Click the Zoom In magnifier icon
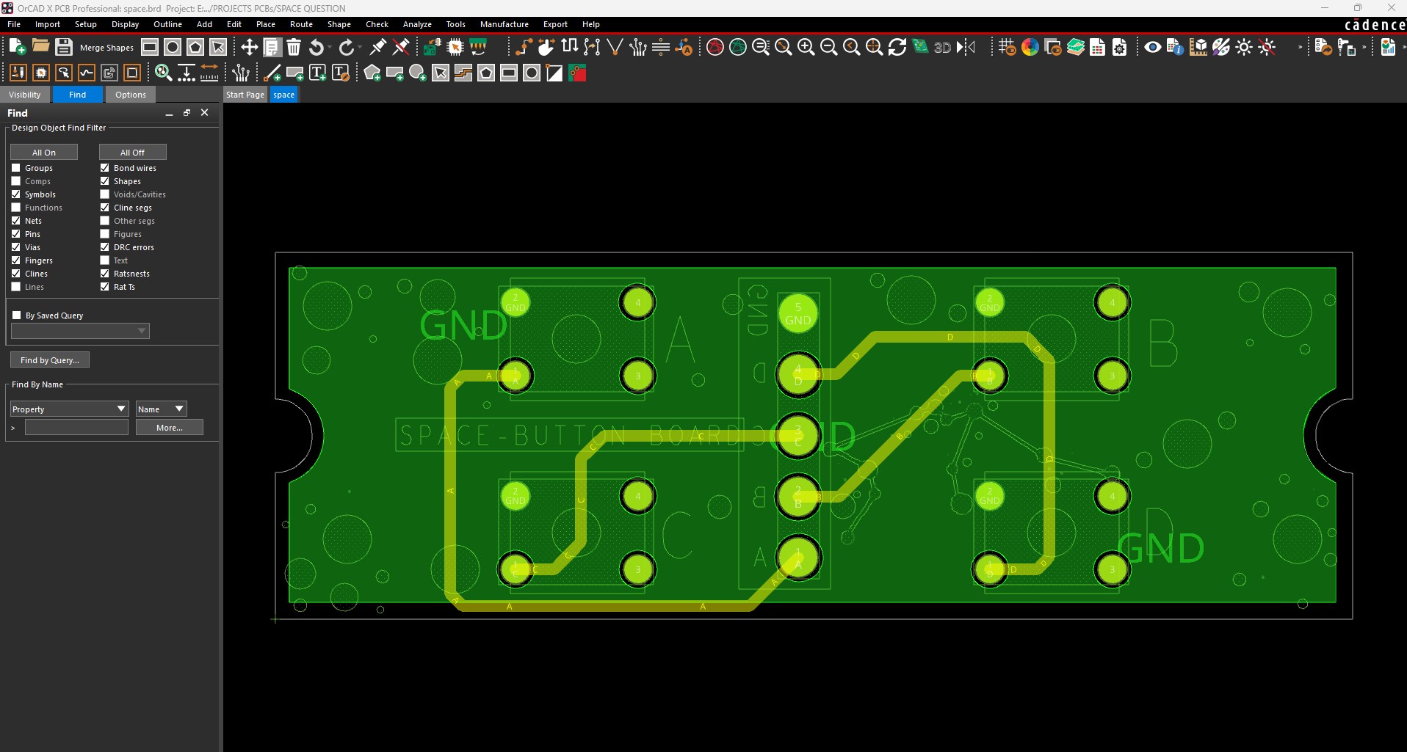 pyautogui.click(x=806, y=47)
